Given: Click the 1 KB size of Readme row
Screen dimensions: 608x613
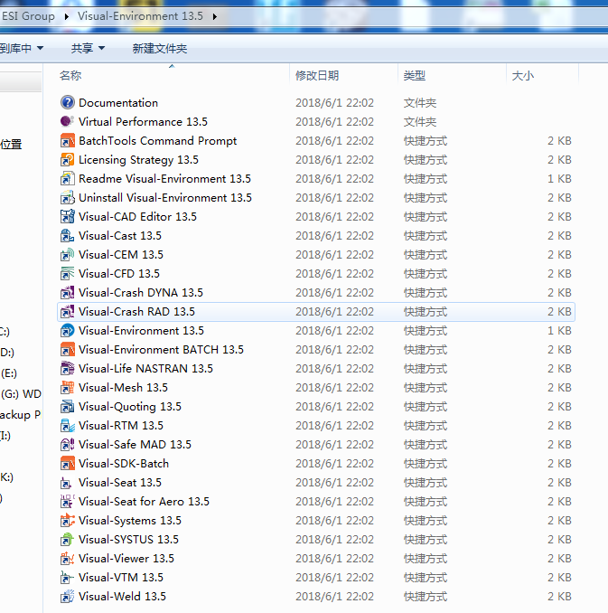Looking at the screenshot, I should [559, 179].
